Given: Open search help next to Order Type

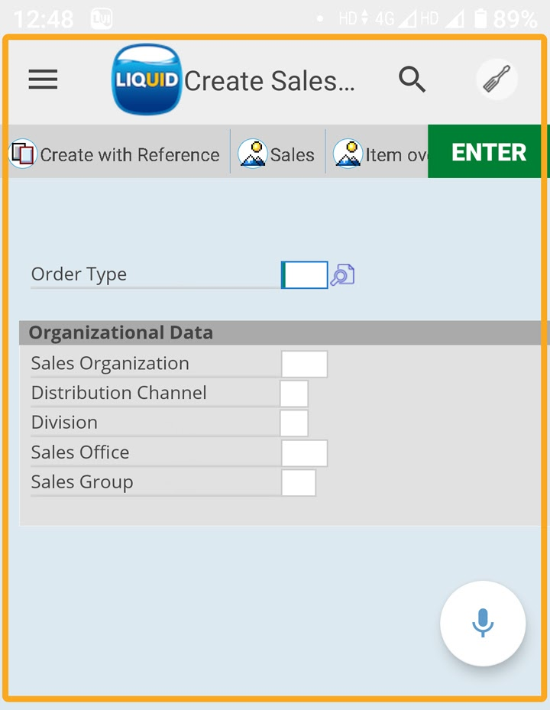Looking at the screenshot, I should (x=342, y=275).
